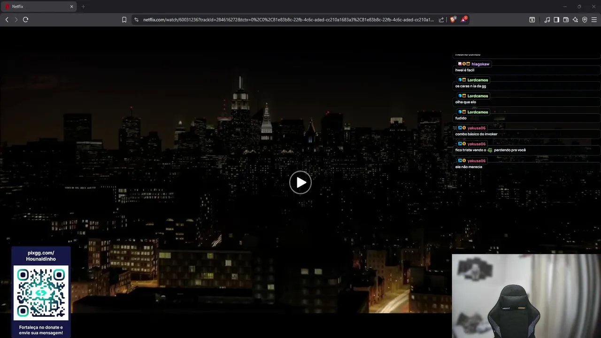Open Brave Rewards panel
The image size is (601, 338).
(464, 19)
